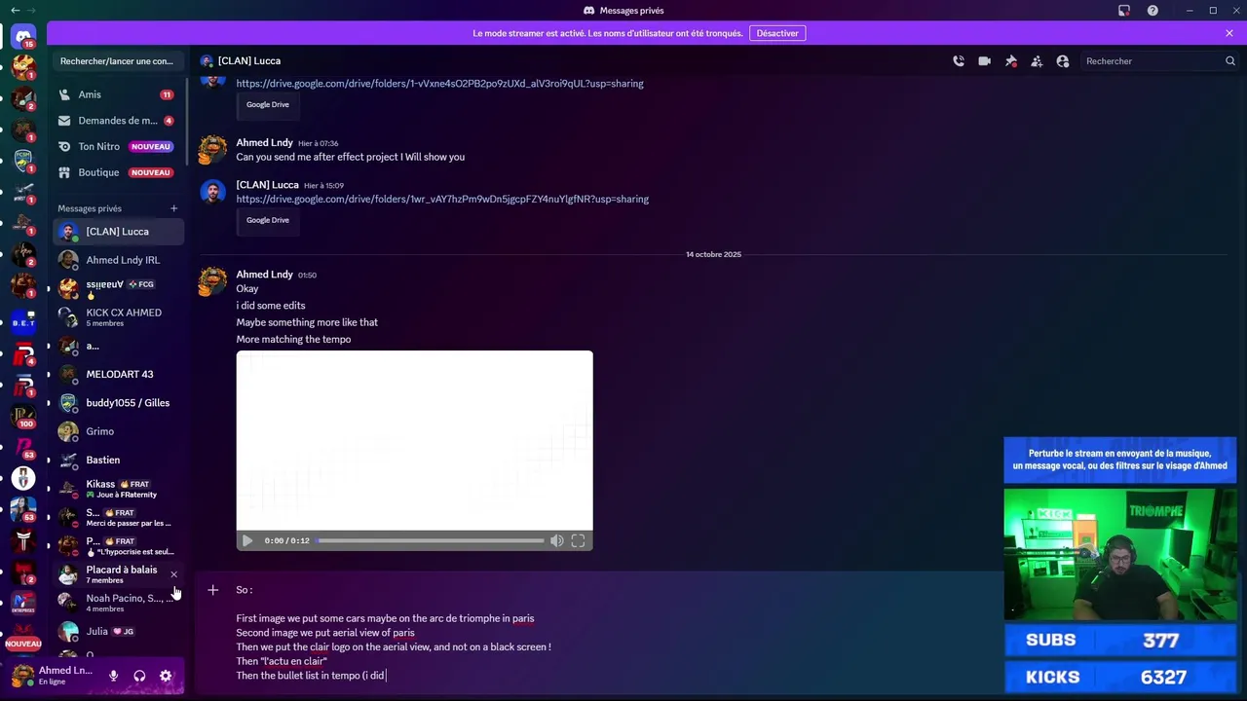Click the search magnifier icon
This screenshot has height=701, width=1247.
click(1229, 61)
